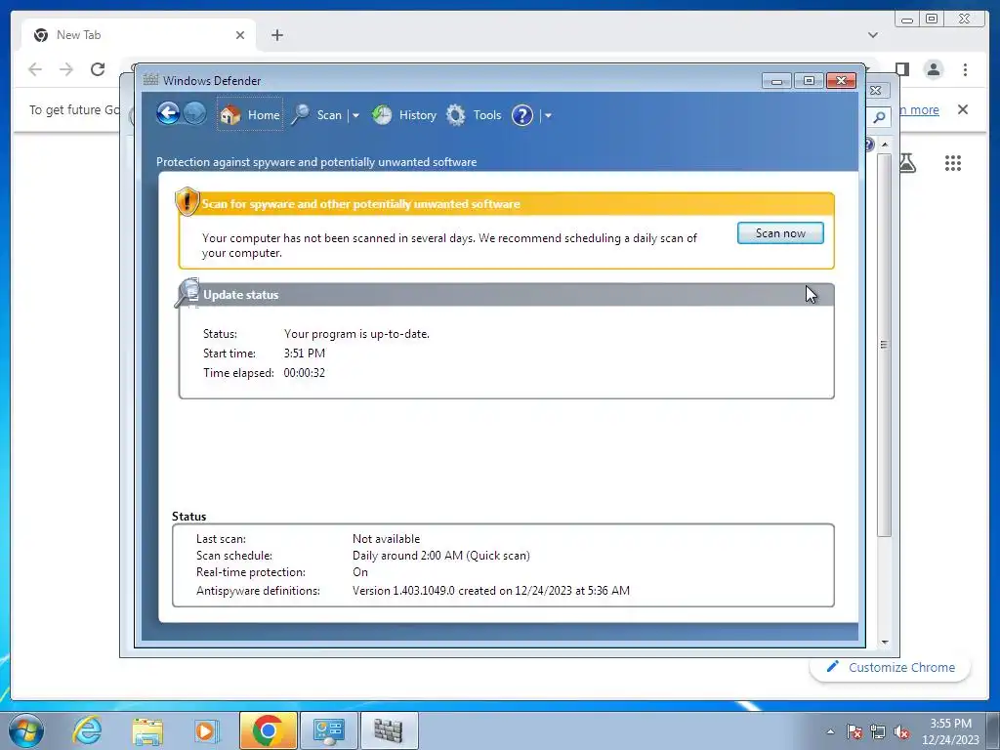Start a scan from the Scan toolbar item
Viewport: 1000px width, 750px height.
point(317,115)
